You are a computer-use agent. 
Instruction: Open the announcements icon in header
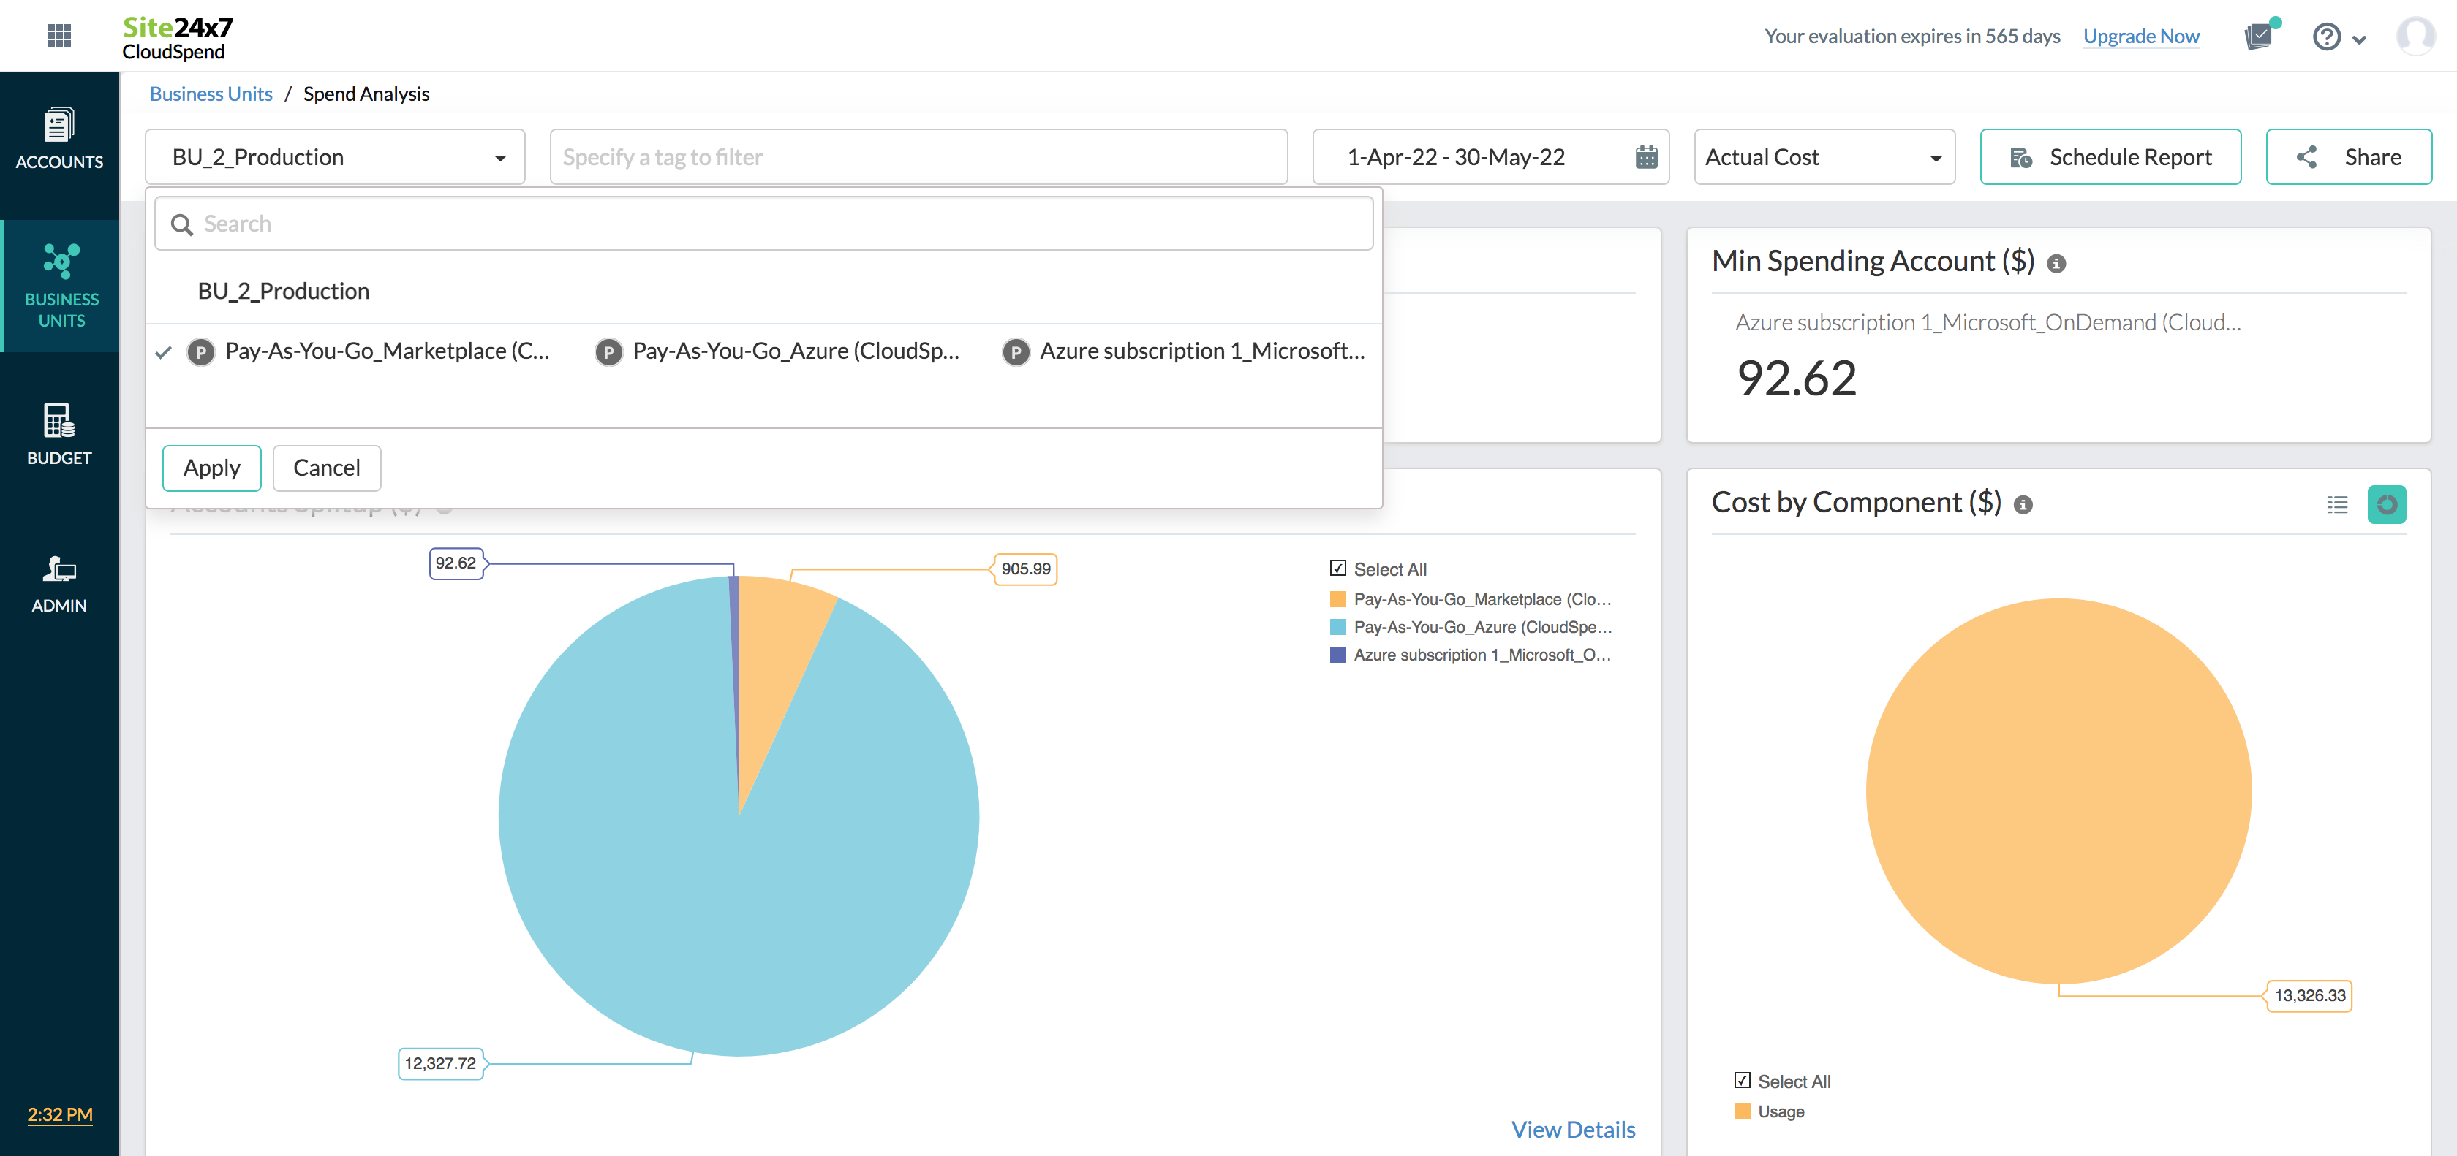(2259, 37)
